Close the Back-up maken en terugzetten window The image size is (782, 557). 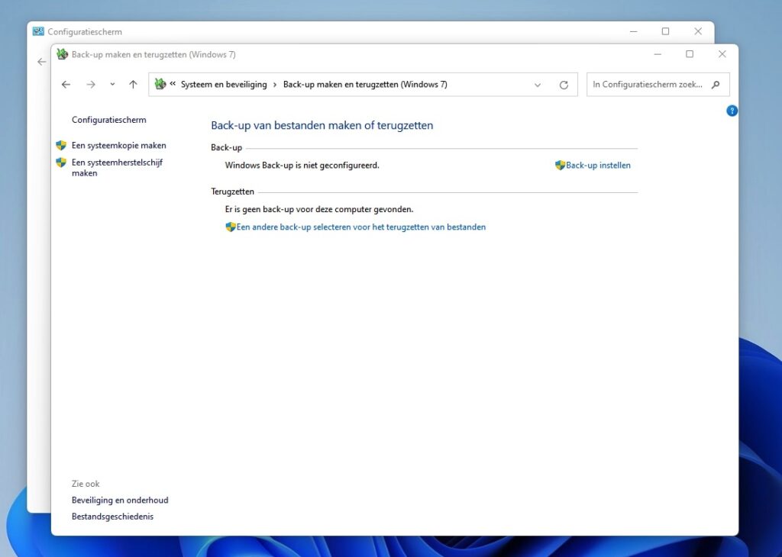tap(722, 54)
